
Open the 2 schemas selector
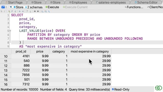[34, 7]
